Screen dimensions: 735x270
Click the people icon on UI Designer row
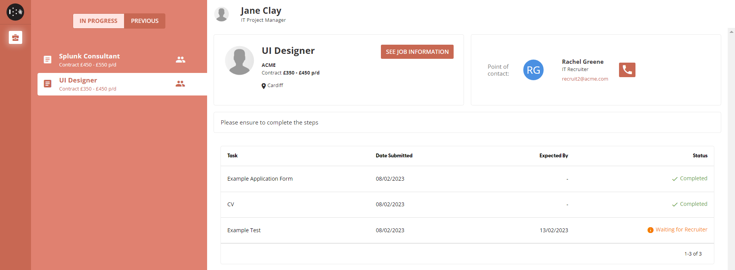coord(180,84)
